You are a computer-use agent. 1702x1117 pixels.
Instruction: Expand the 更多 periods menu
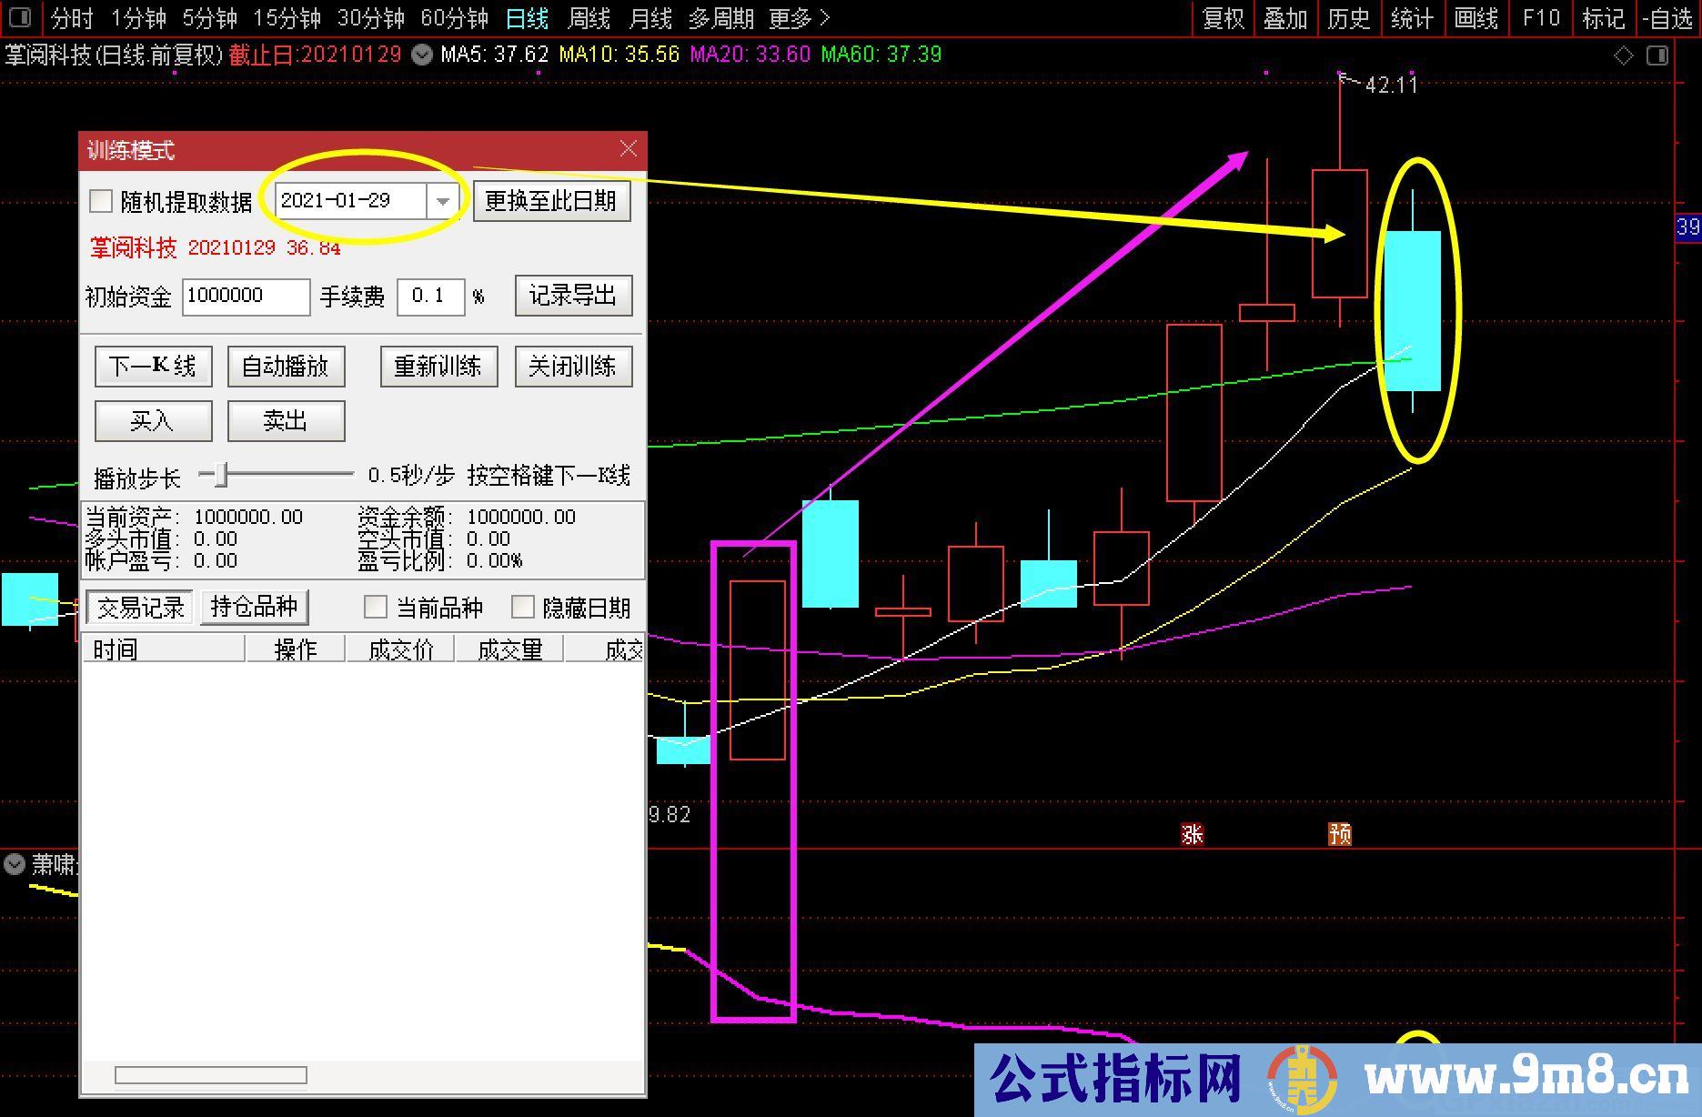point(800,18)
